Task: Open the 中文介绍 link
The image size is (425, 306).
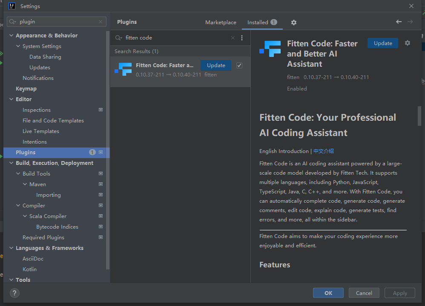Action: click(324, 151)
